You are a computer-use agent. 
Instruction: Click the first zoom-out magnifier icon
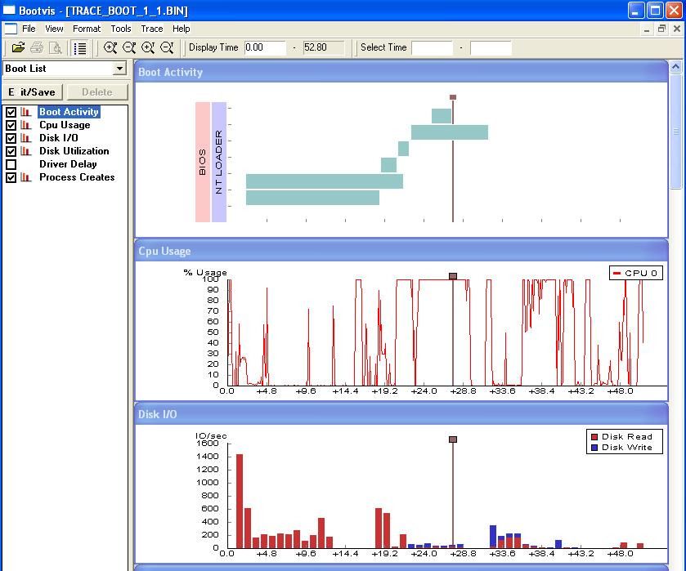129,47
